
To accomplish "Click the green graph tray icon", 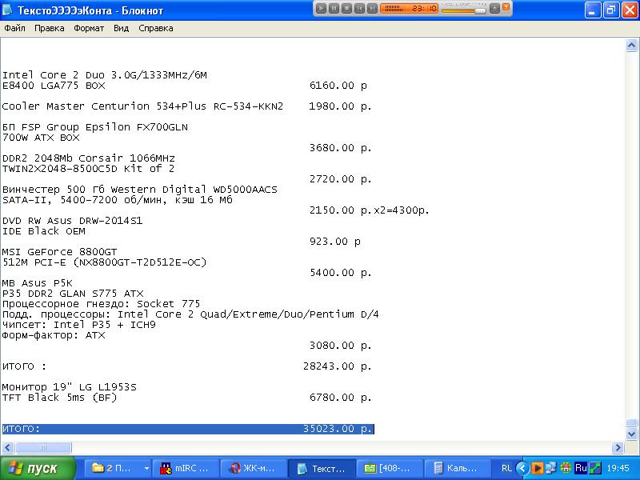I will tap(594, 468).
